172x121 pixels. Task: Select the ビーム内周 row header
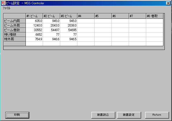click(15, 21)
